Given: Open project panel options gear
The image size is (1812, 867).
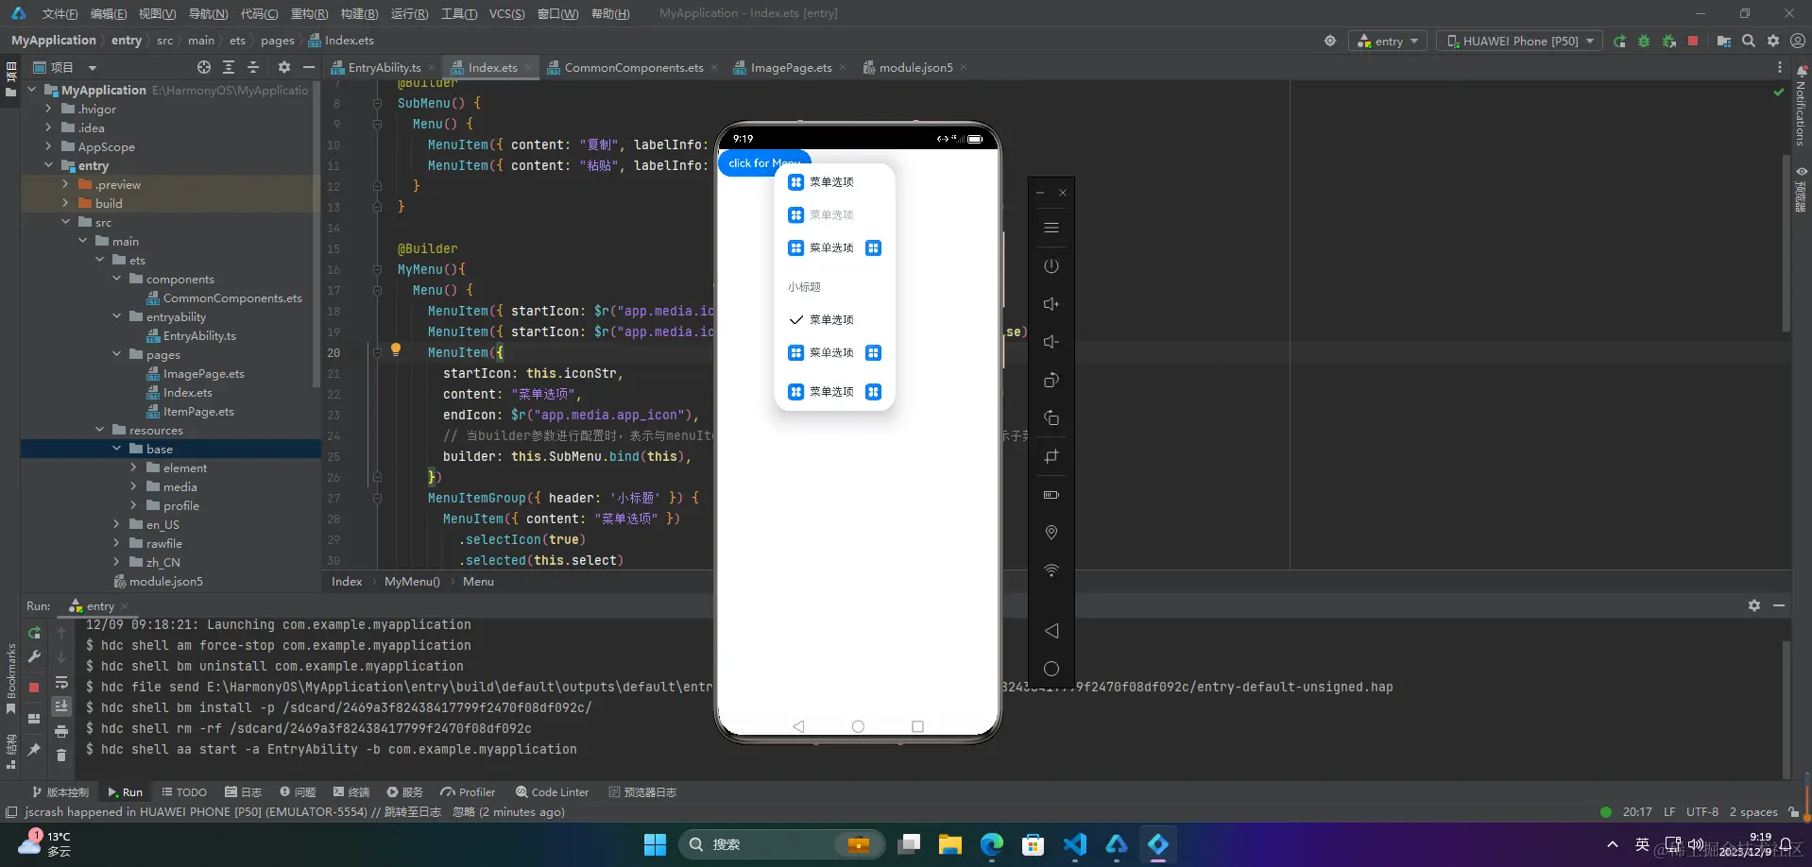Looking at the screenshot, I should pyautogui.click(x=284, y=68).
